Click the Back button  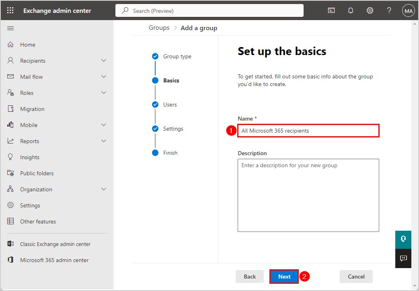coord(250,277)
